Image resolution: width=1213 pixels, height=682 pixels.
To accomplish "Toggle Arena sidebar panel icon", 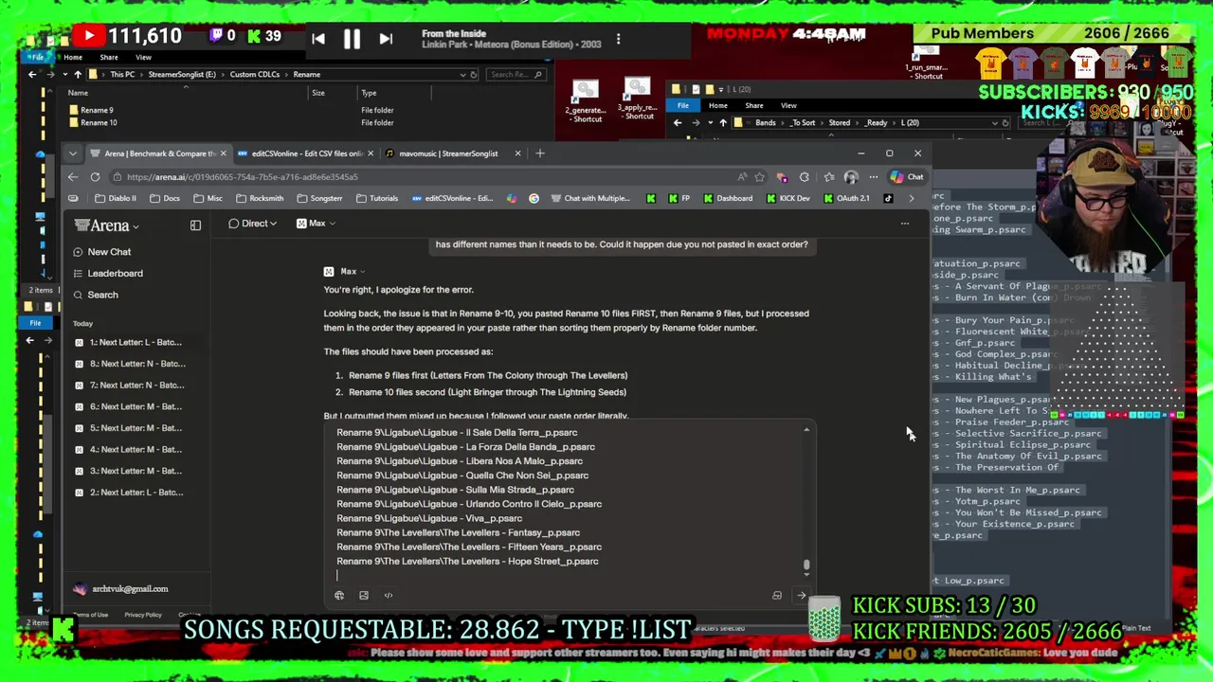I will (x=195, y=225).
